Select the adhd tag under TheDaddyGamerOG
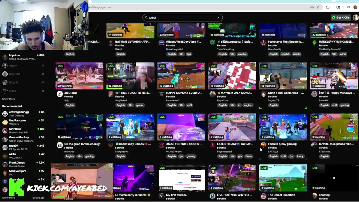This screenshot has height=202, width=359. coord(342,54)
